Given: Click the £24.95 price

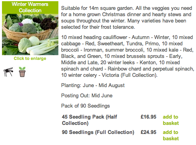Looking at the screenshot, I should coord(148,132).
